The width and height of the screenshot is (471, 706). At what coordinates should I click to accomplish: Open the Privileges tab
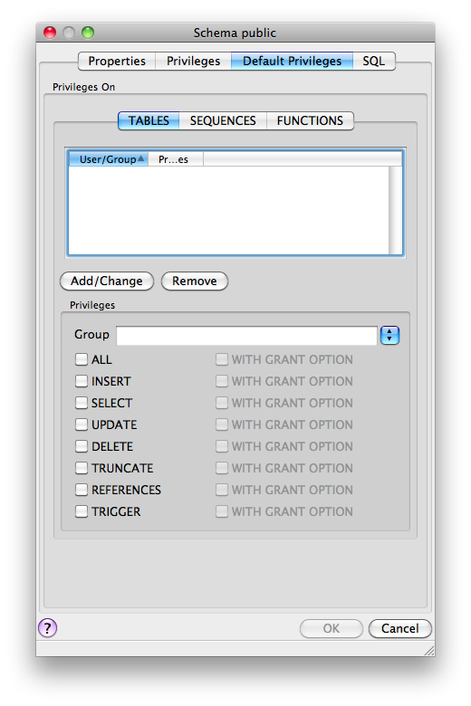coord(193,61)
